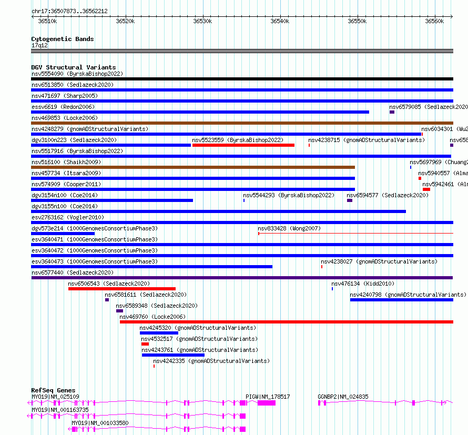
Task: Click the long red nsv469760 variant bar
Action: [x=287, y=322]
